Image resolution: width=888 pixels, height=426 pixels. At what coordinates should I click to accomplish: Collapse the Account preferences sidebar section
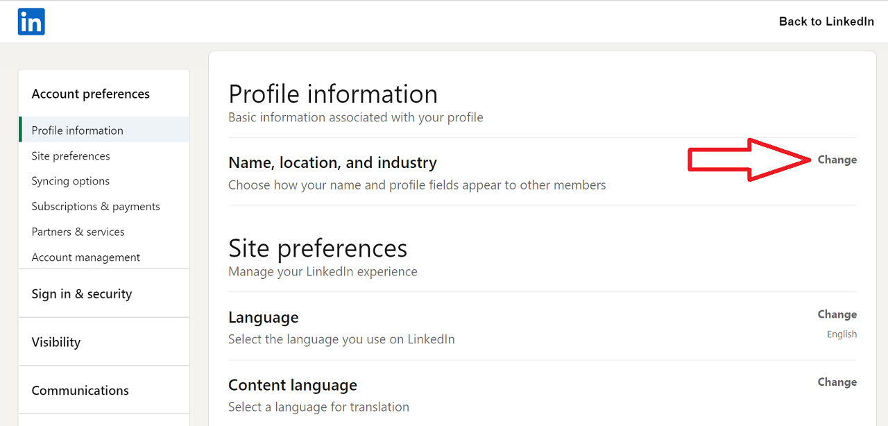pos(91,94)
